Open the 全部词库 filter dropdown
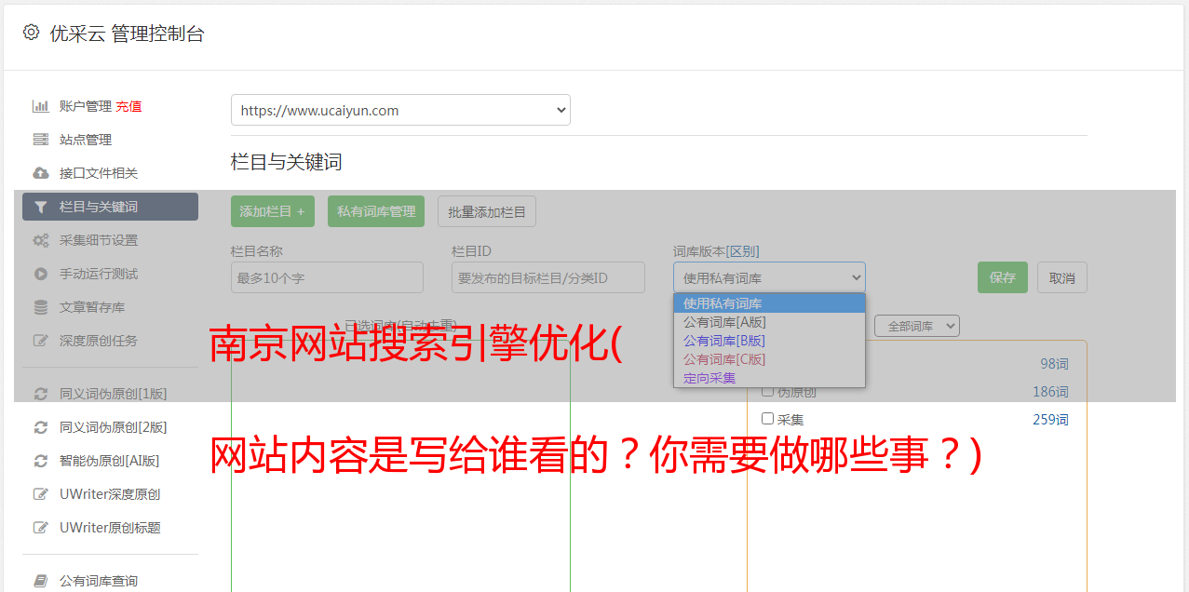Screen dimensions: 1189x592 [917, 326]
